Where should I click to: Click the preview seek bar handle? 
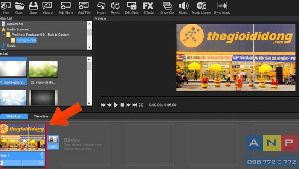(x=101, y=97)
